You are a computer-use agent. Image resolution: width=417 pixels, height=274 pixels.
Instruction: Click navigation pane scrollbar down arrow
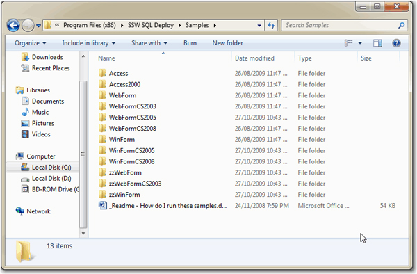83,233
